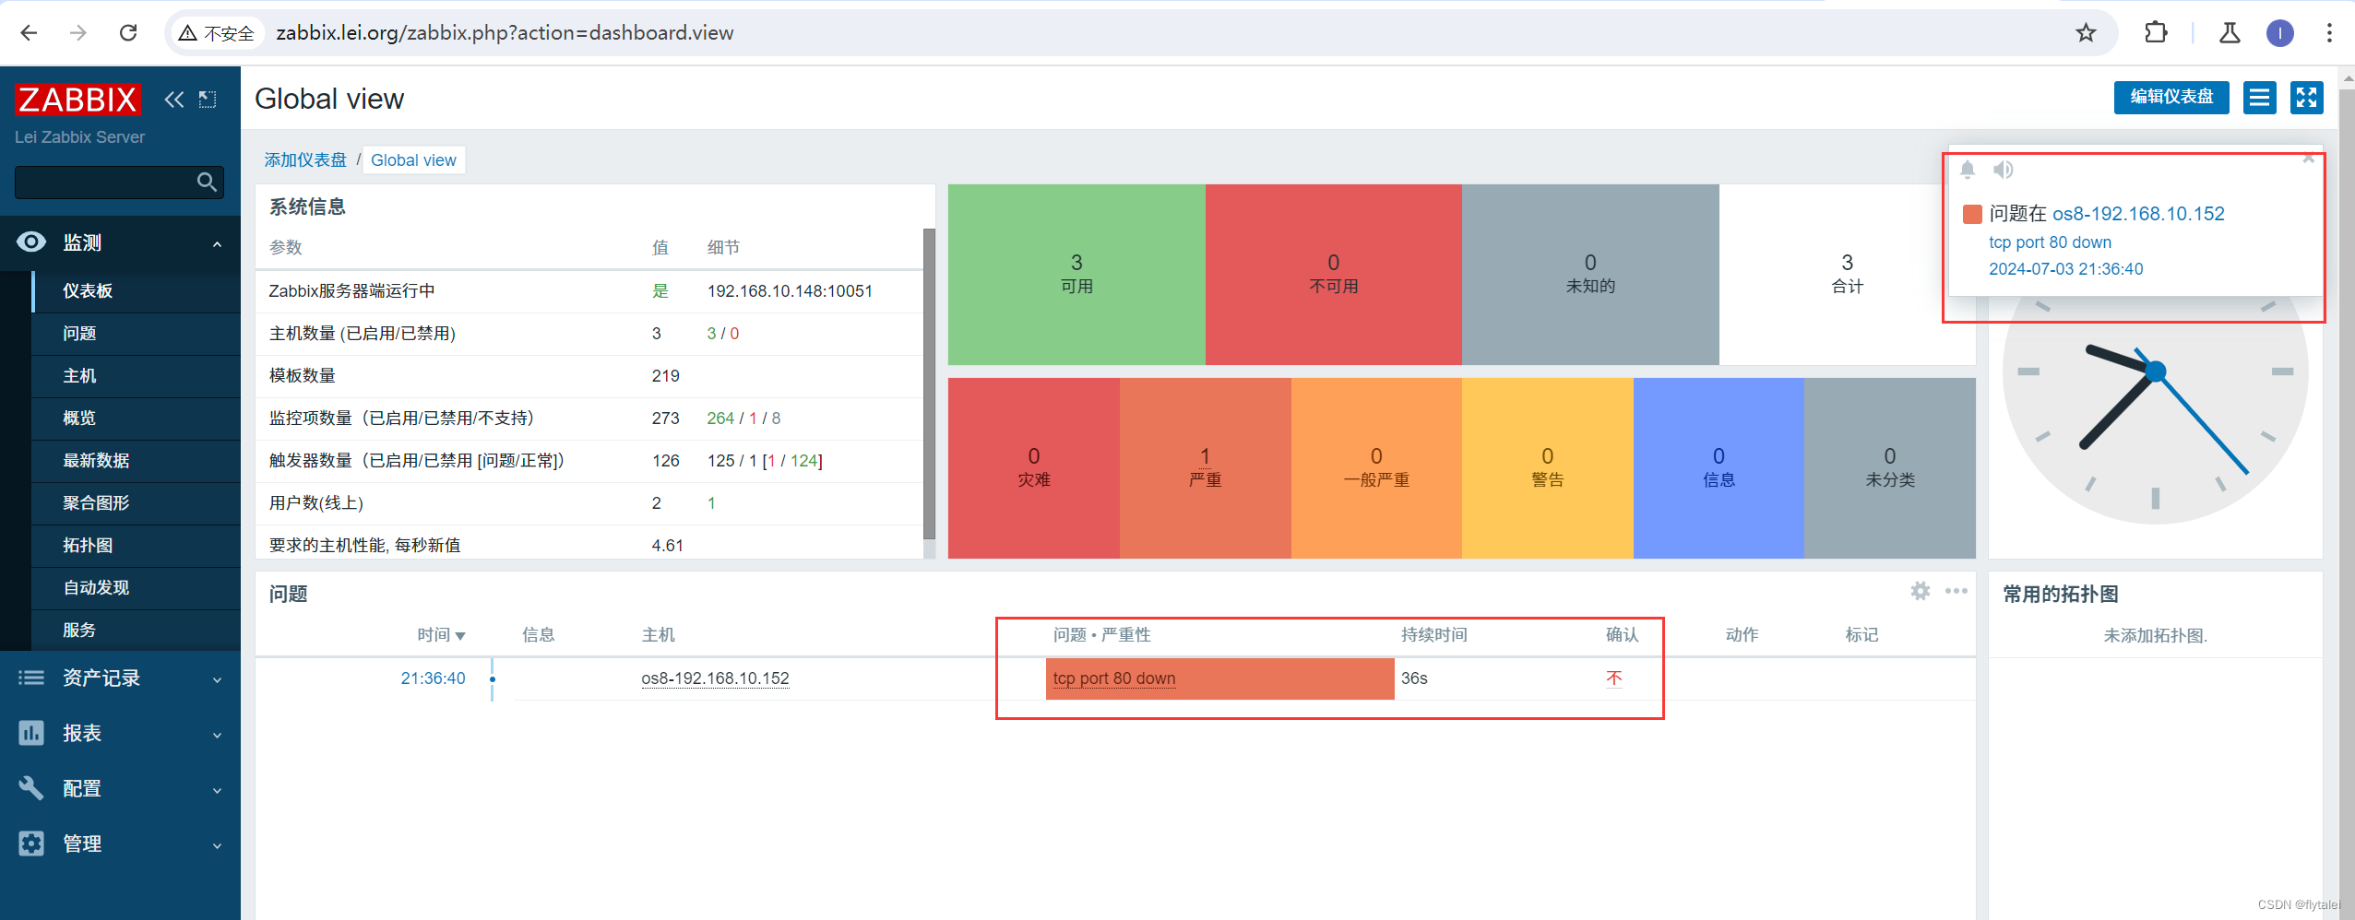Click tcp port 80 down notification link
The width and height of the screenshot is (2355, 920).
pyautogui.click(x=2050, y=242)
